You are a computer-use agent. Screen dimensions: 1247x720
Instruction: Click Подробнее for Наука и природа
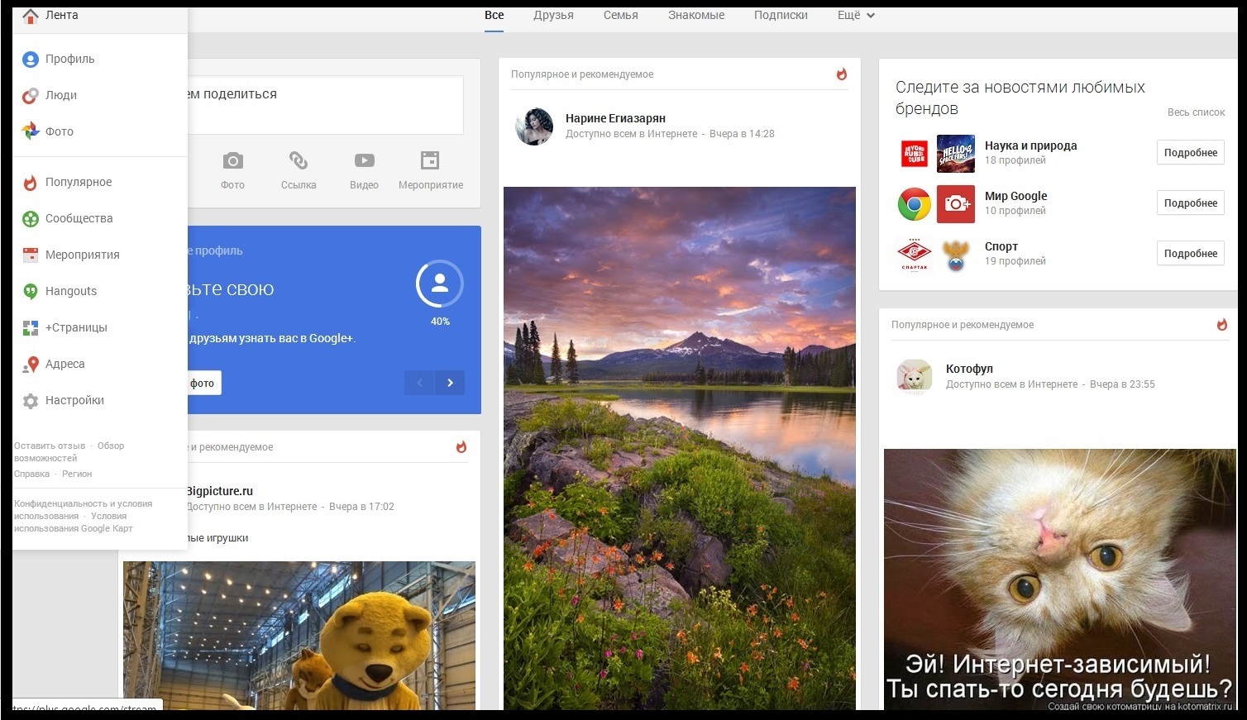1190,152
